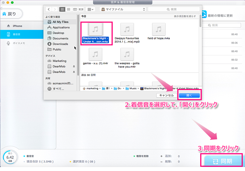The image size is (245, 171).
Task: Switch to cover flow view mode
Action: (x=81, y=9)
